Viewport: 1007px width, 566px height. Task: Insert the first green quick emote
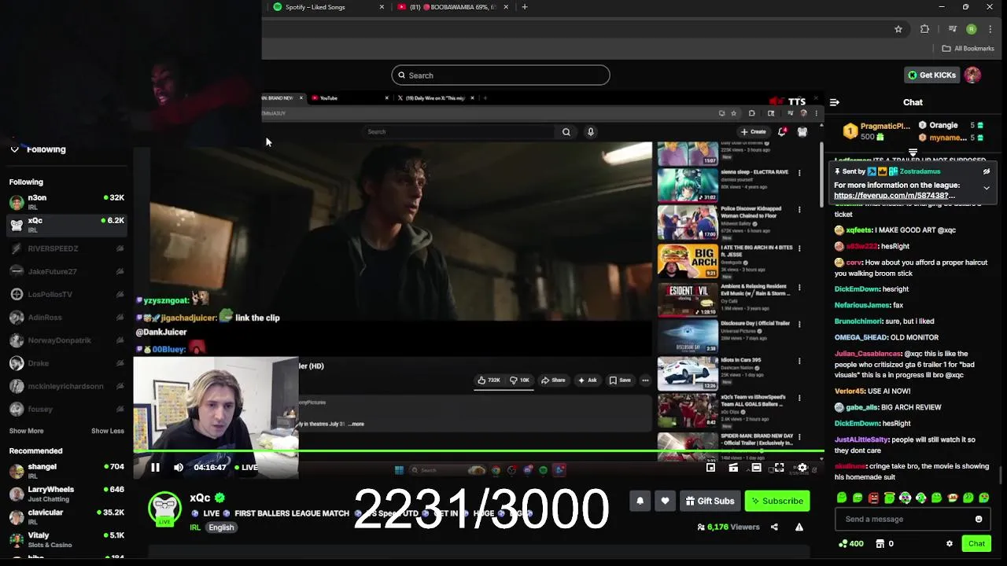(x=842, y=498)
